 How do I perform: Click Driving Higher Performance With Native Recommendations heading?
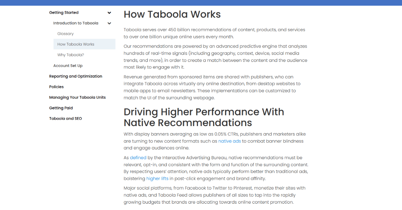(204, 117)
